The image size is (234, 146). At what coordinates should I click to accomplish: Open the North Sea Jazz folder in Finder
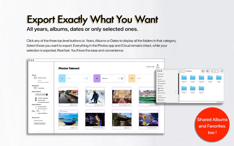pos(184,88)
